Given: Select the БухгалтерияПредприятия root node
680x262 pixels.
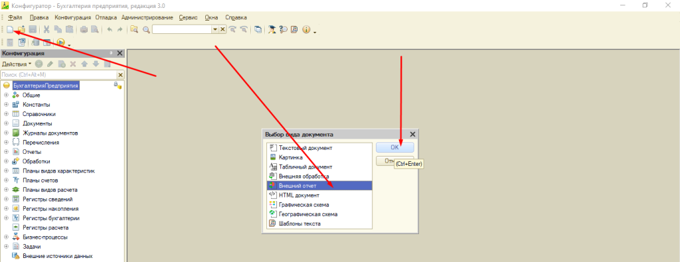Looking at the screenshot, I should point(46,86).
